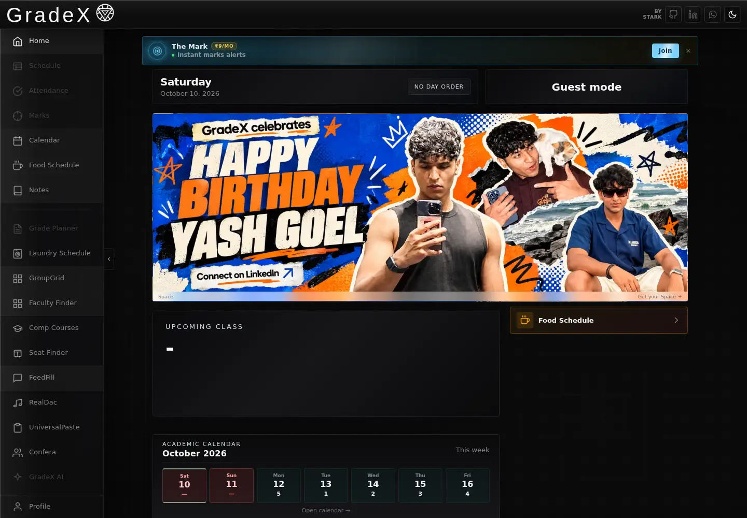Click the Faculty Finder grid icon
This screenshot has width=747, height=518.
pyautogui.click(x=18, y=303)
